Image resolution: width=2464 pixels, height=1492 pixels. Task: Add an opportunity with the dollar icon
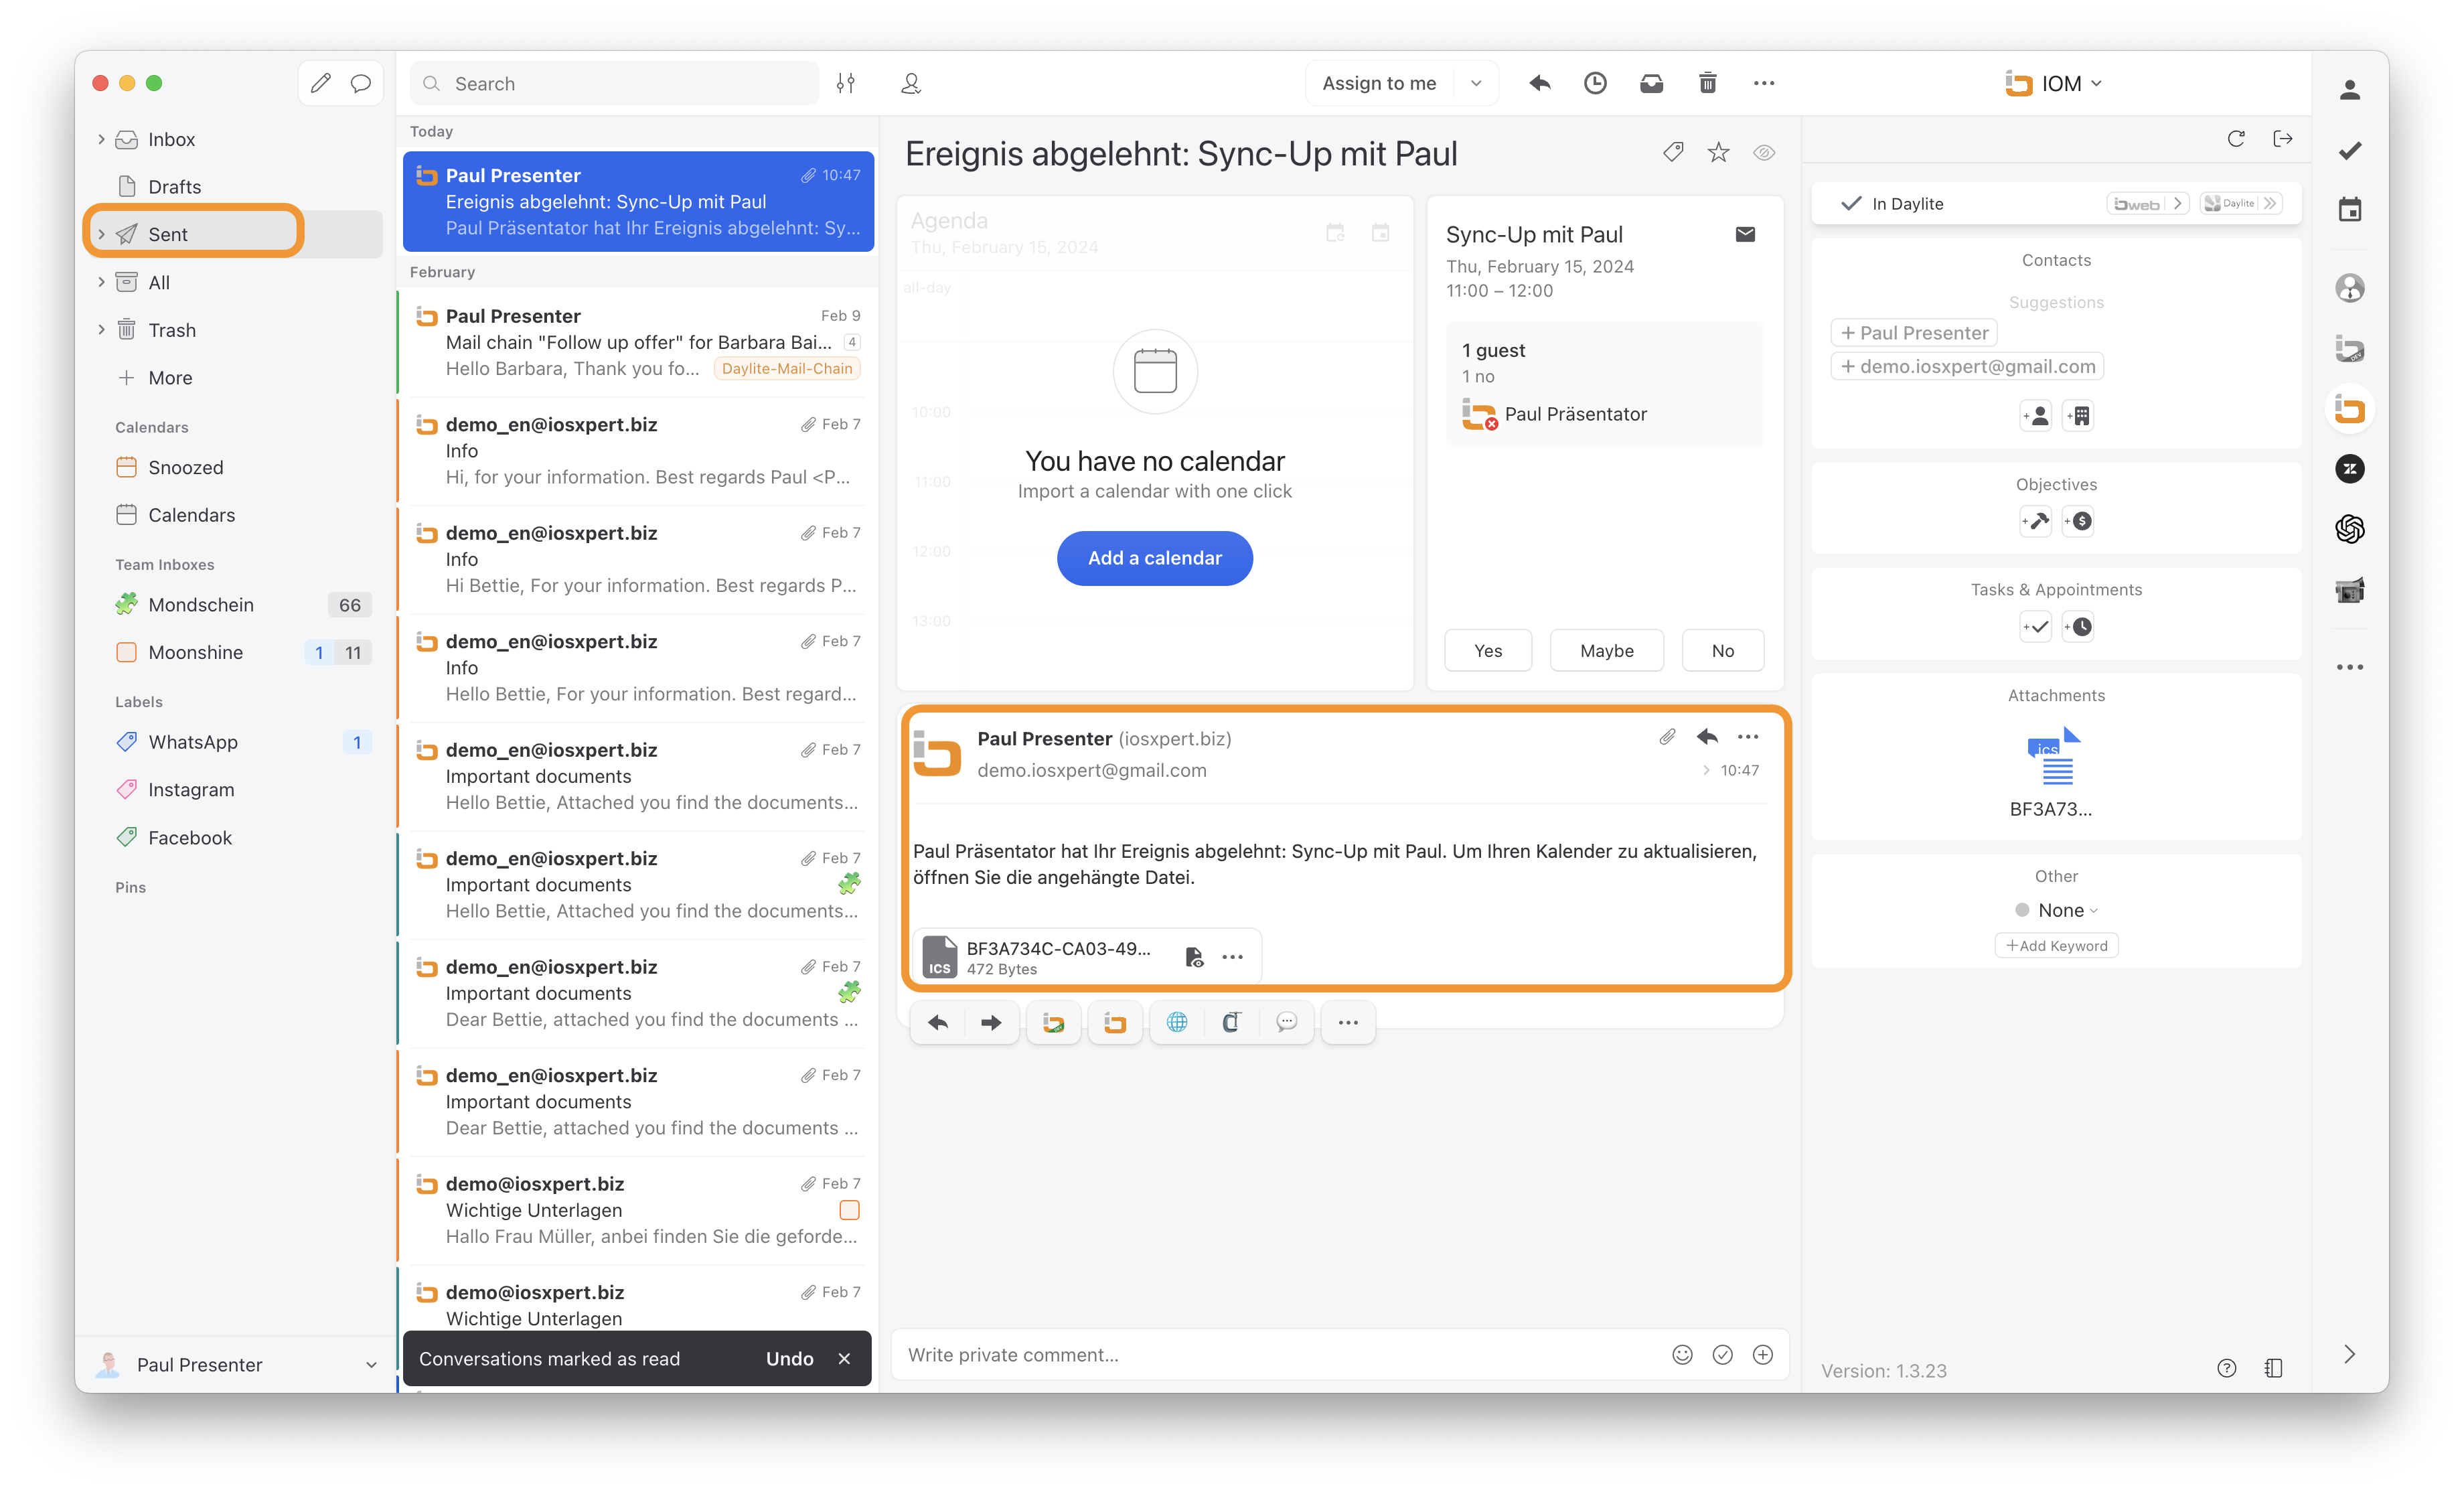click(2078, 521)
